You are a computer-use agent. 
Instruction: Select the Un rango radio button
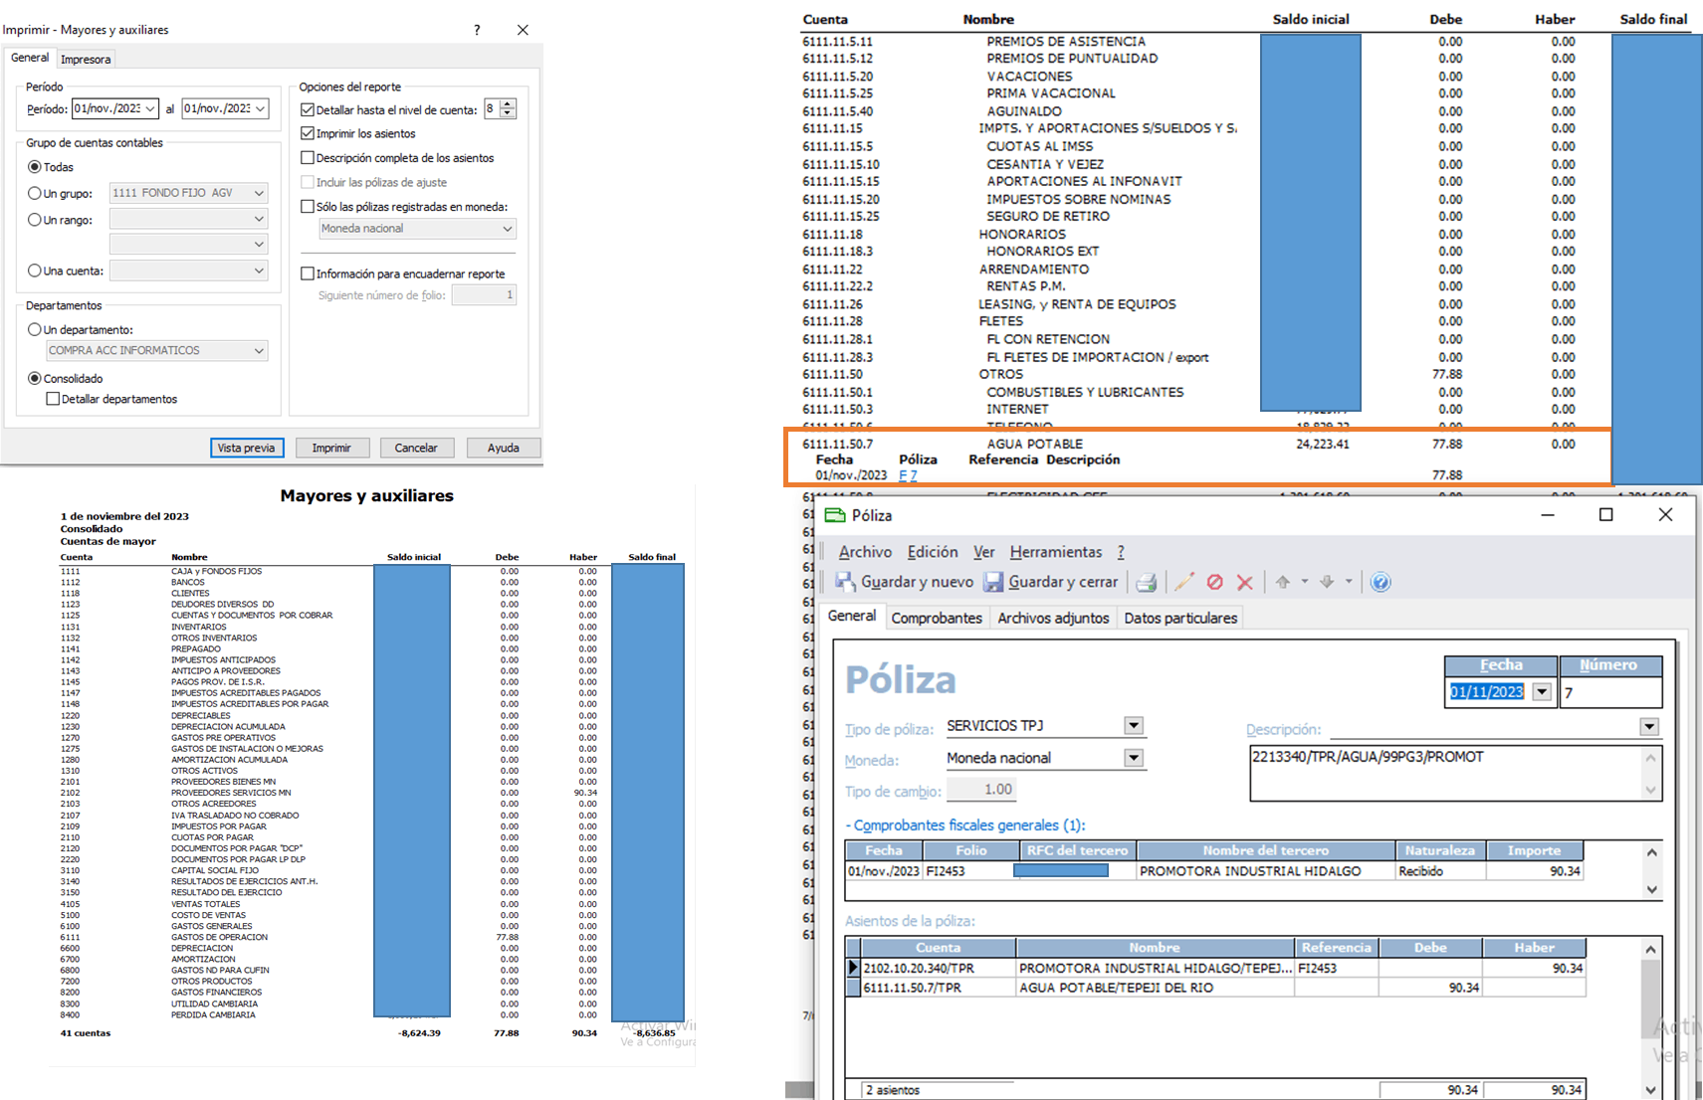click(35, 220)
